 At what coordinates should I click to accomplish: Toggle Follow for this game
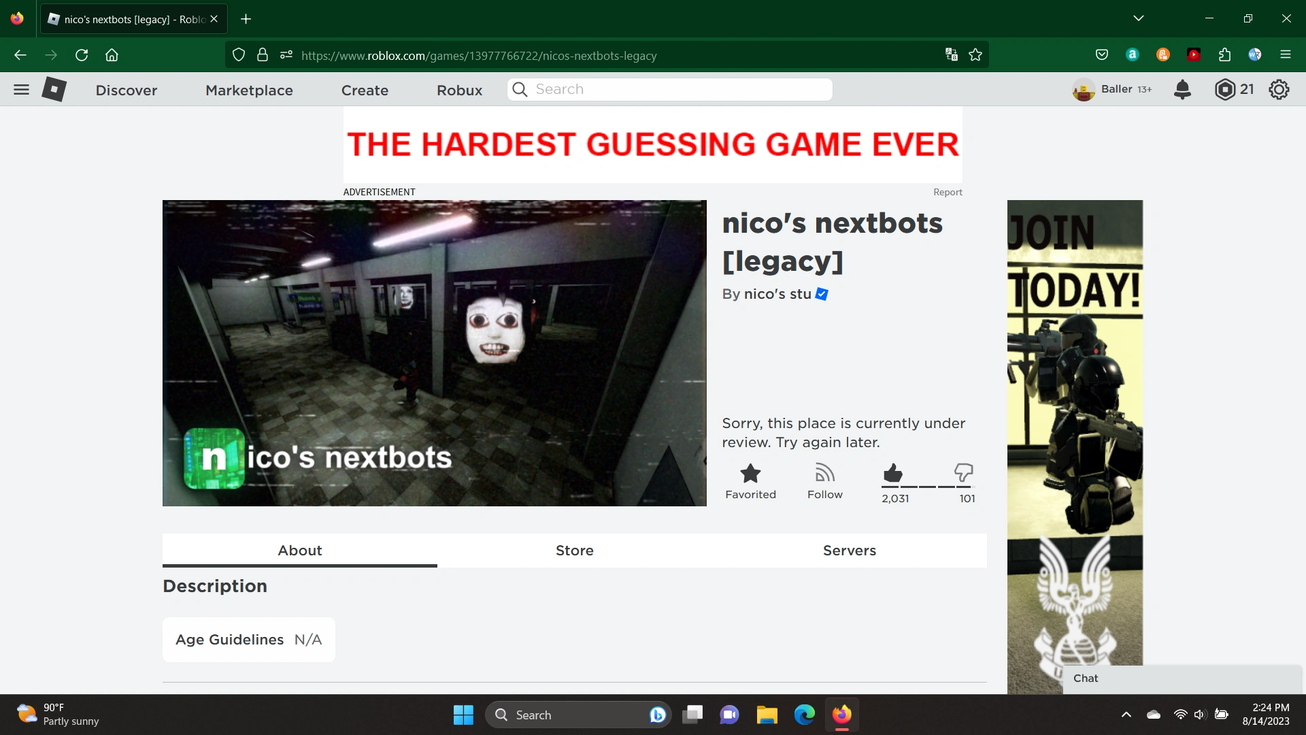click(x=824, y=474)
